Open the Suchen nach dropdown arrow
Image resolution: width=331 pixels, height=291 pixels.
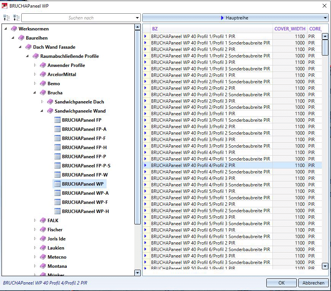point(137,18)
